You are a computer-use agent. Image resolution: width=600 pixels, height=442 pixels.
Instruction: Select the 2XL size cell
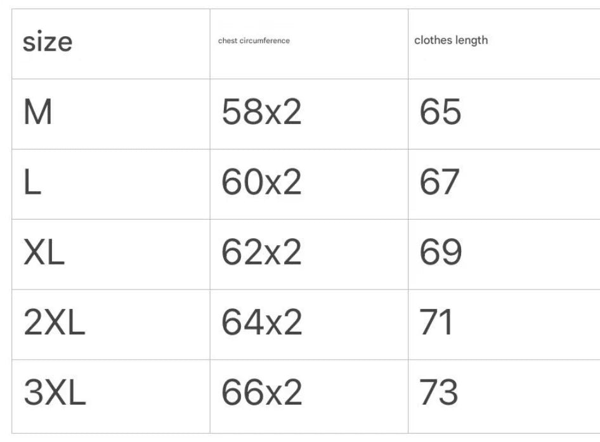[54, 324]
